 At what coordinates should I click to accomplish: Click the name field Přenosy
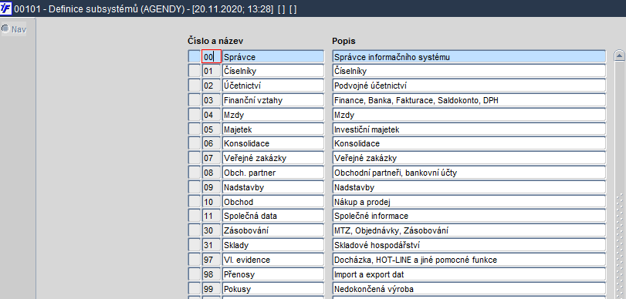[x=273, y=274]
